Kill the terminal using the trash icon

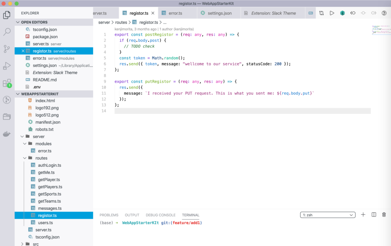click(384, 215)
